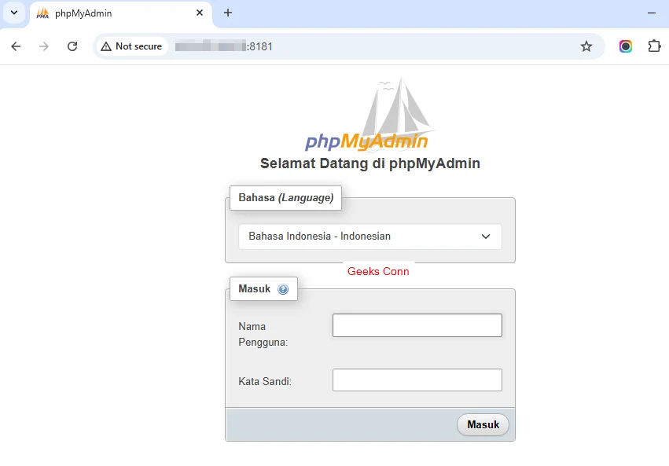The width and height of the screenshot is (669, 466).
Task: Expand the language selector to change language
Action: point(369,236)
